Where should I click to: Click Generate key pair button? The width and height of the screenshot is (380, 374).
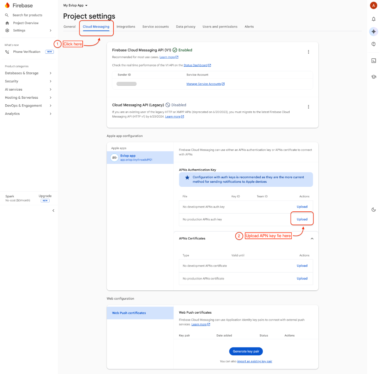[246, 352]
